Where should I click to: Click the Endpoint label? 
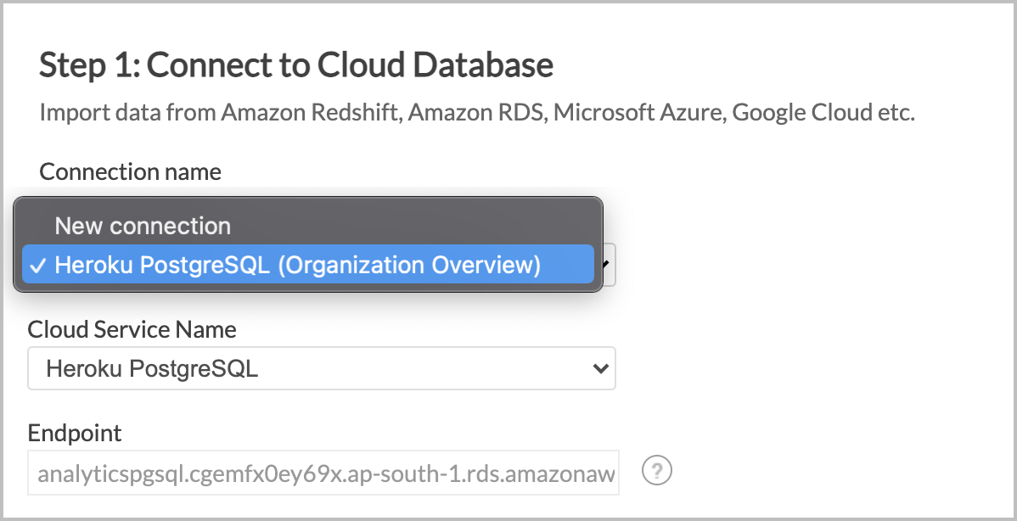(75, 433)
